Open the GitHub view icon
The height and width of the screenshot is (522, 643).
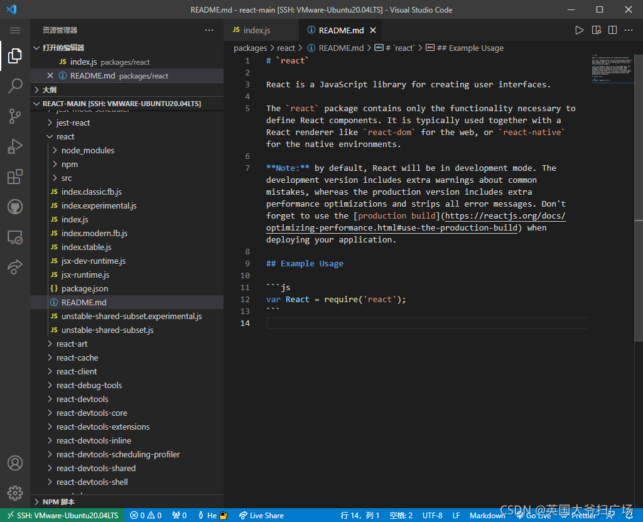[15, 207]
